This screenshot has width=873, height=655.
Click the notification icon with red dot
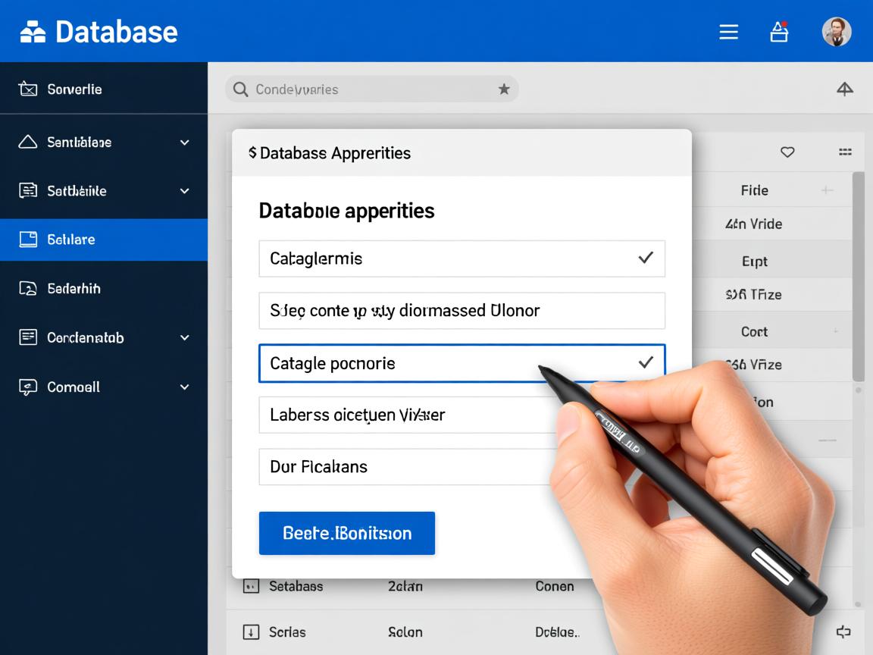[779, 32]
